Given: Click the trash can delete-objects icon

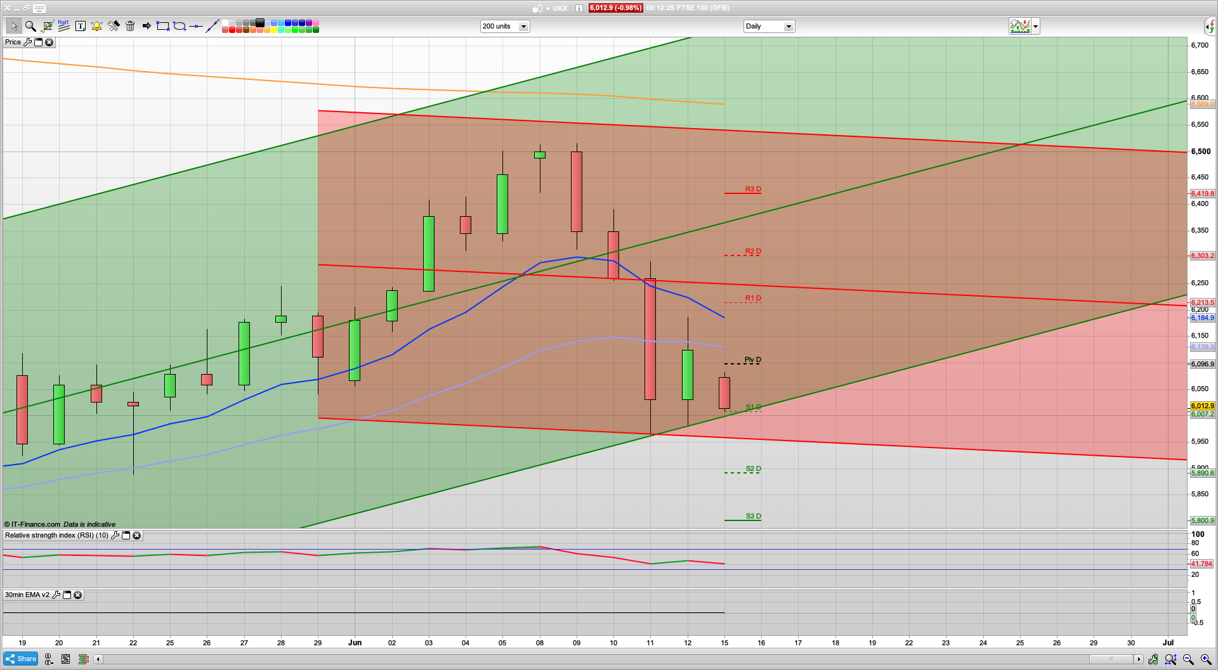Looking at the screenshot, I should click(x=130, y=26).
